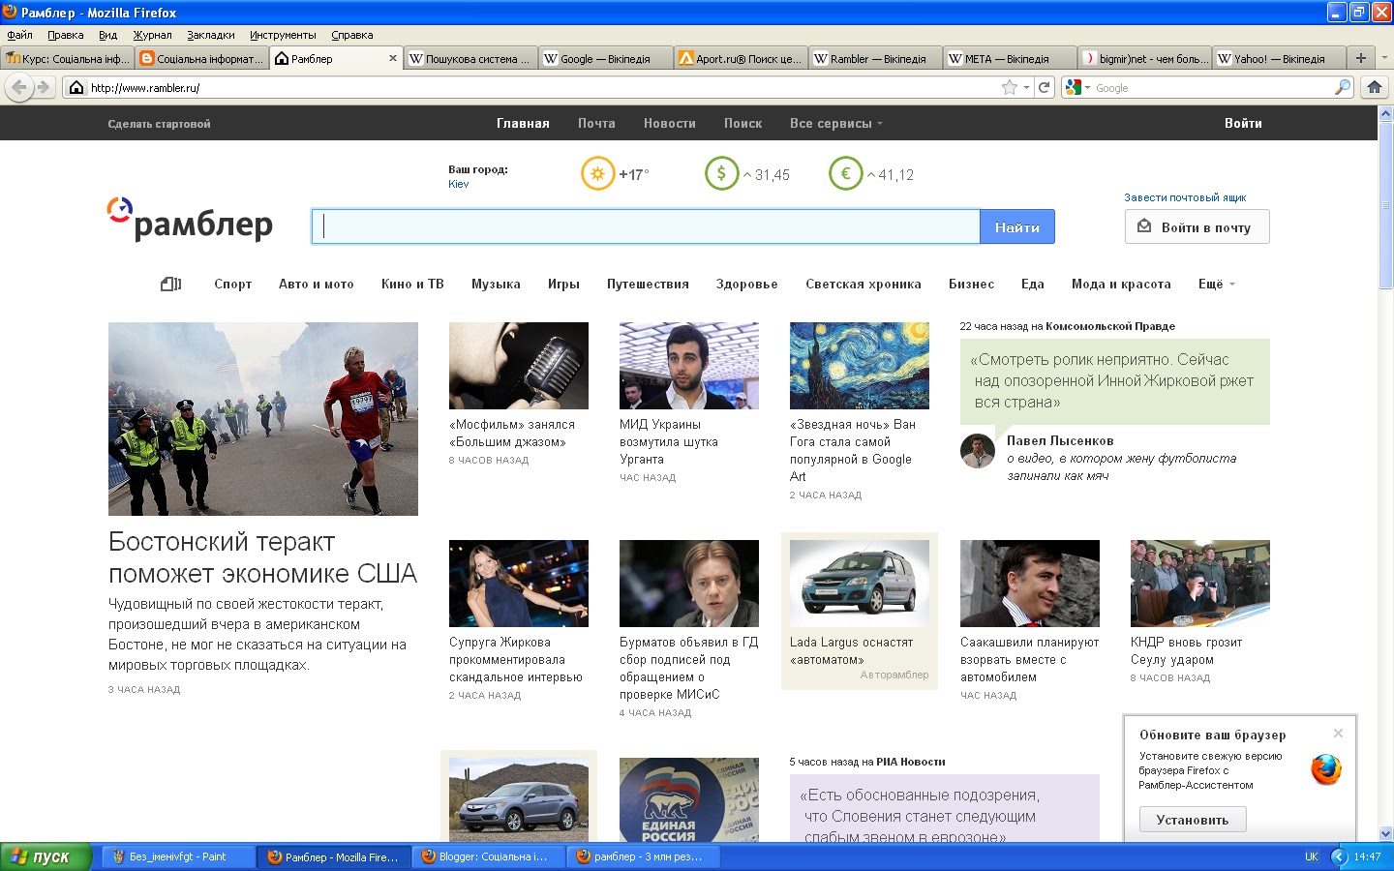This screenshot has width=1394, height=871.
Task: Open the Lada Largus car thumbnail
Action: (860, 584)
